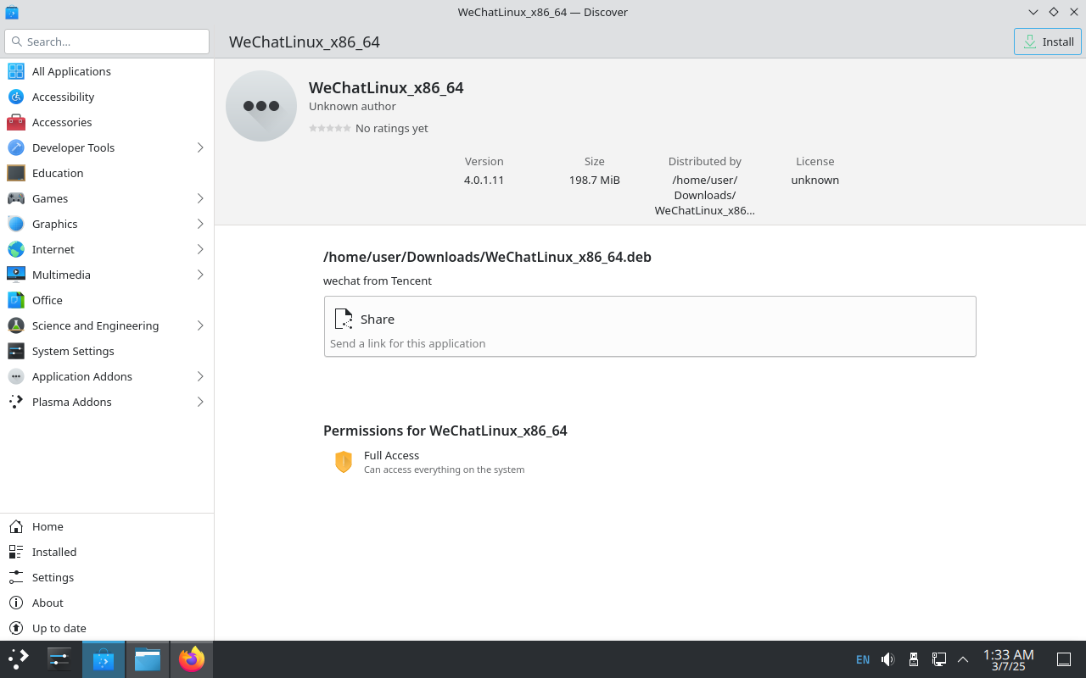
Task: Click the Education chalkboard icon
Action: tap(16, 173)
